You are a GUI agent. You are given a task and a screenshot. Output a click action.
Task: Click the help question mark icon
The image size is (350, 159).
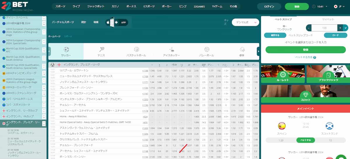[x=315, y=58]
